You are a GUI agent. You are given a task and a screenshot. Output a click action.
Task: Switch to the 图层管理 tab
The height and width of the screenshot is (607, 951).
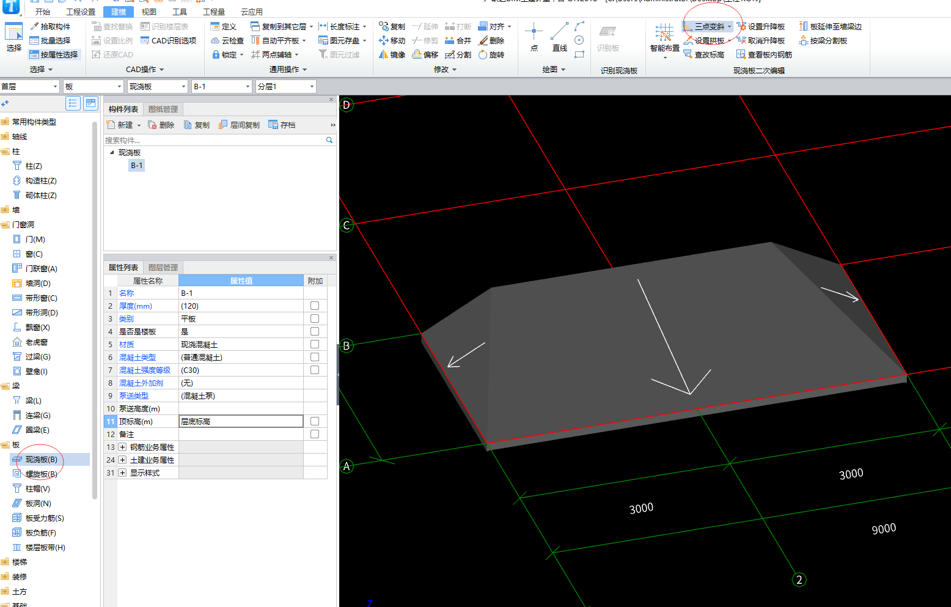pyautogui.click(x=163, y=267)
